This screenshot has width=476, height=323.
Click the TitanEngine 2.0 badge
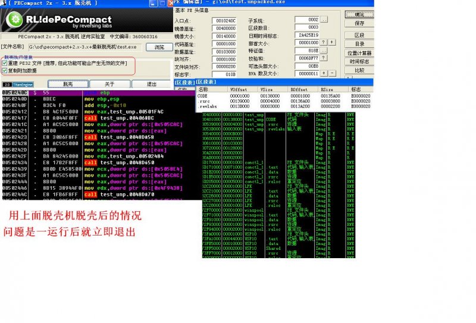(18, 84)
